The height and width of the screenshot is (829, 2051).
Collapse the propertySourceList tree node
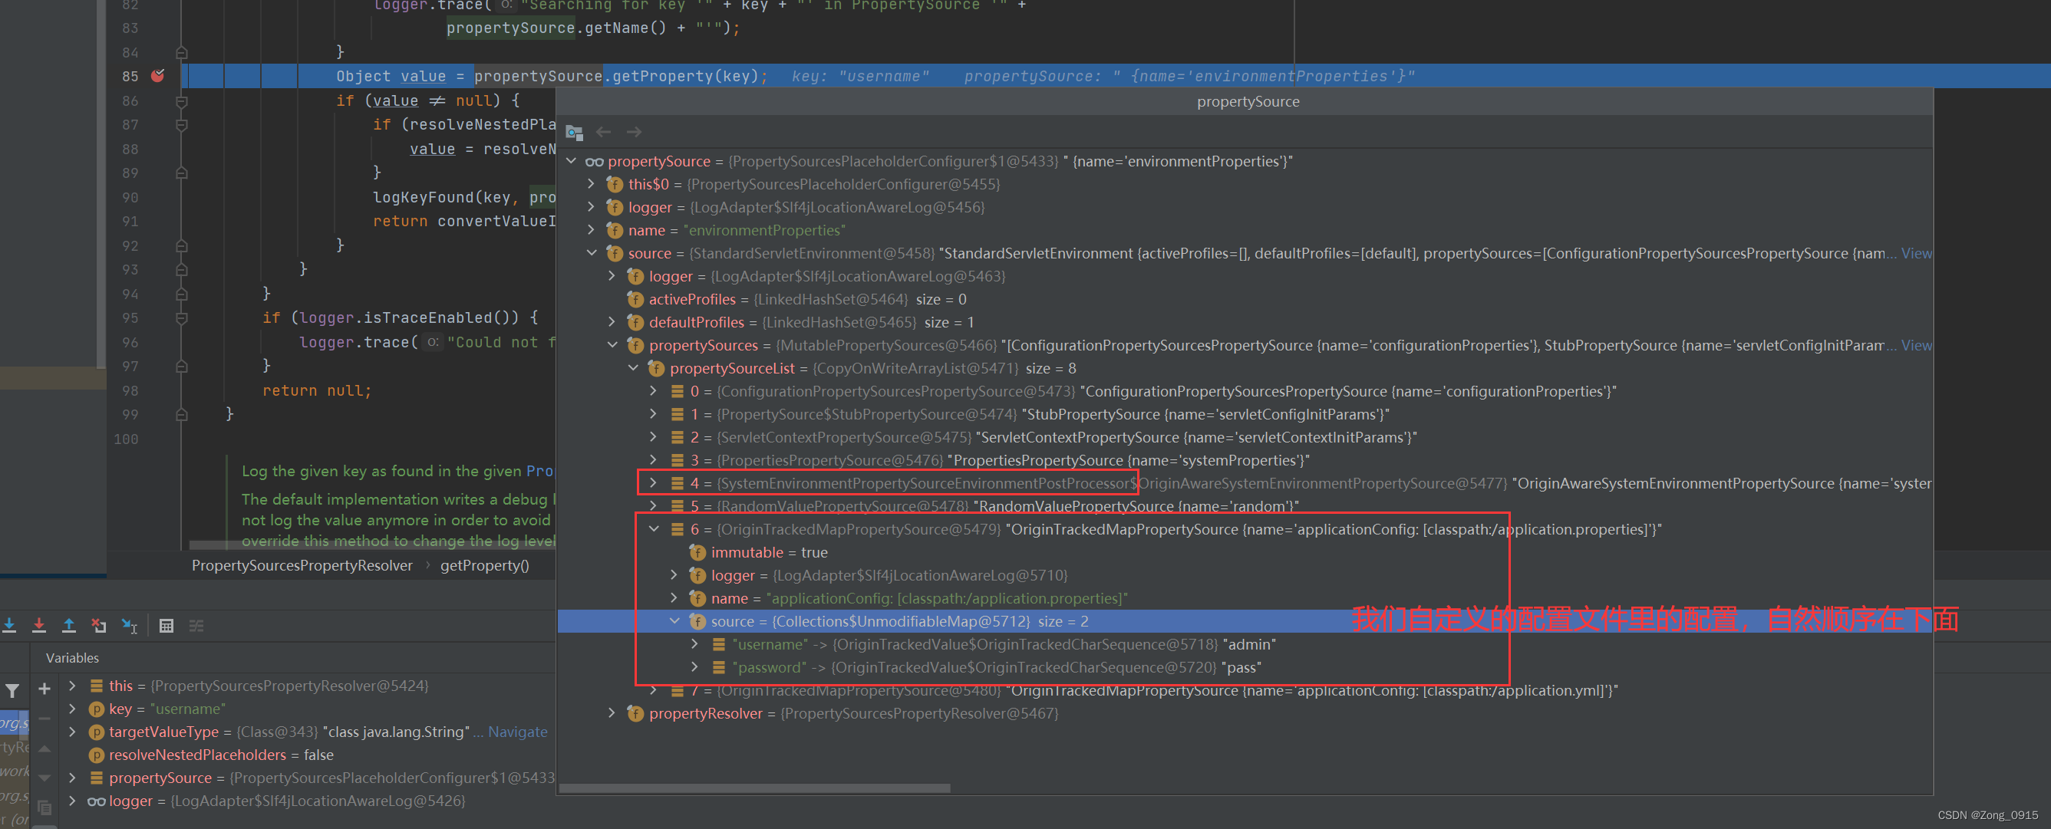click(634, 367)
